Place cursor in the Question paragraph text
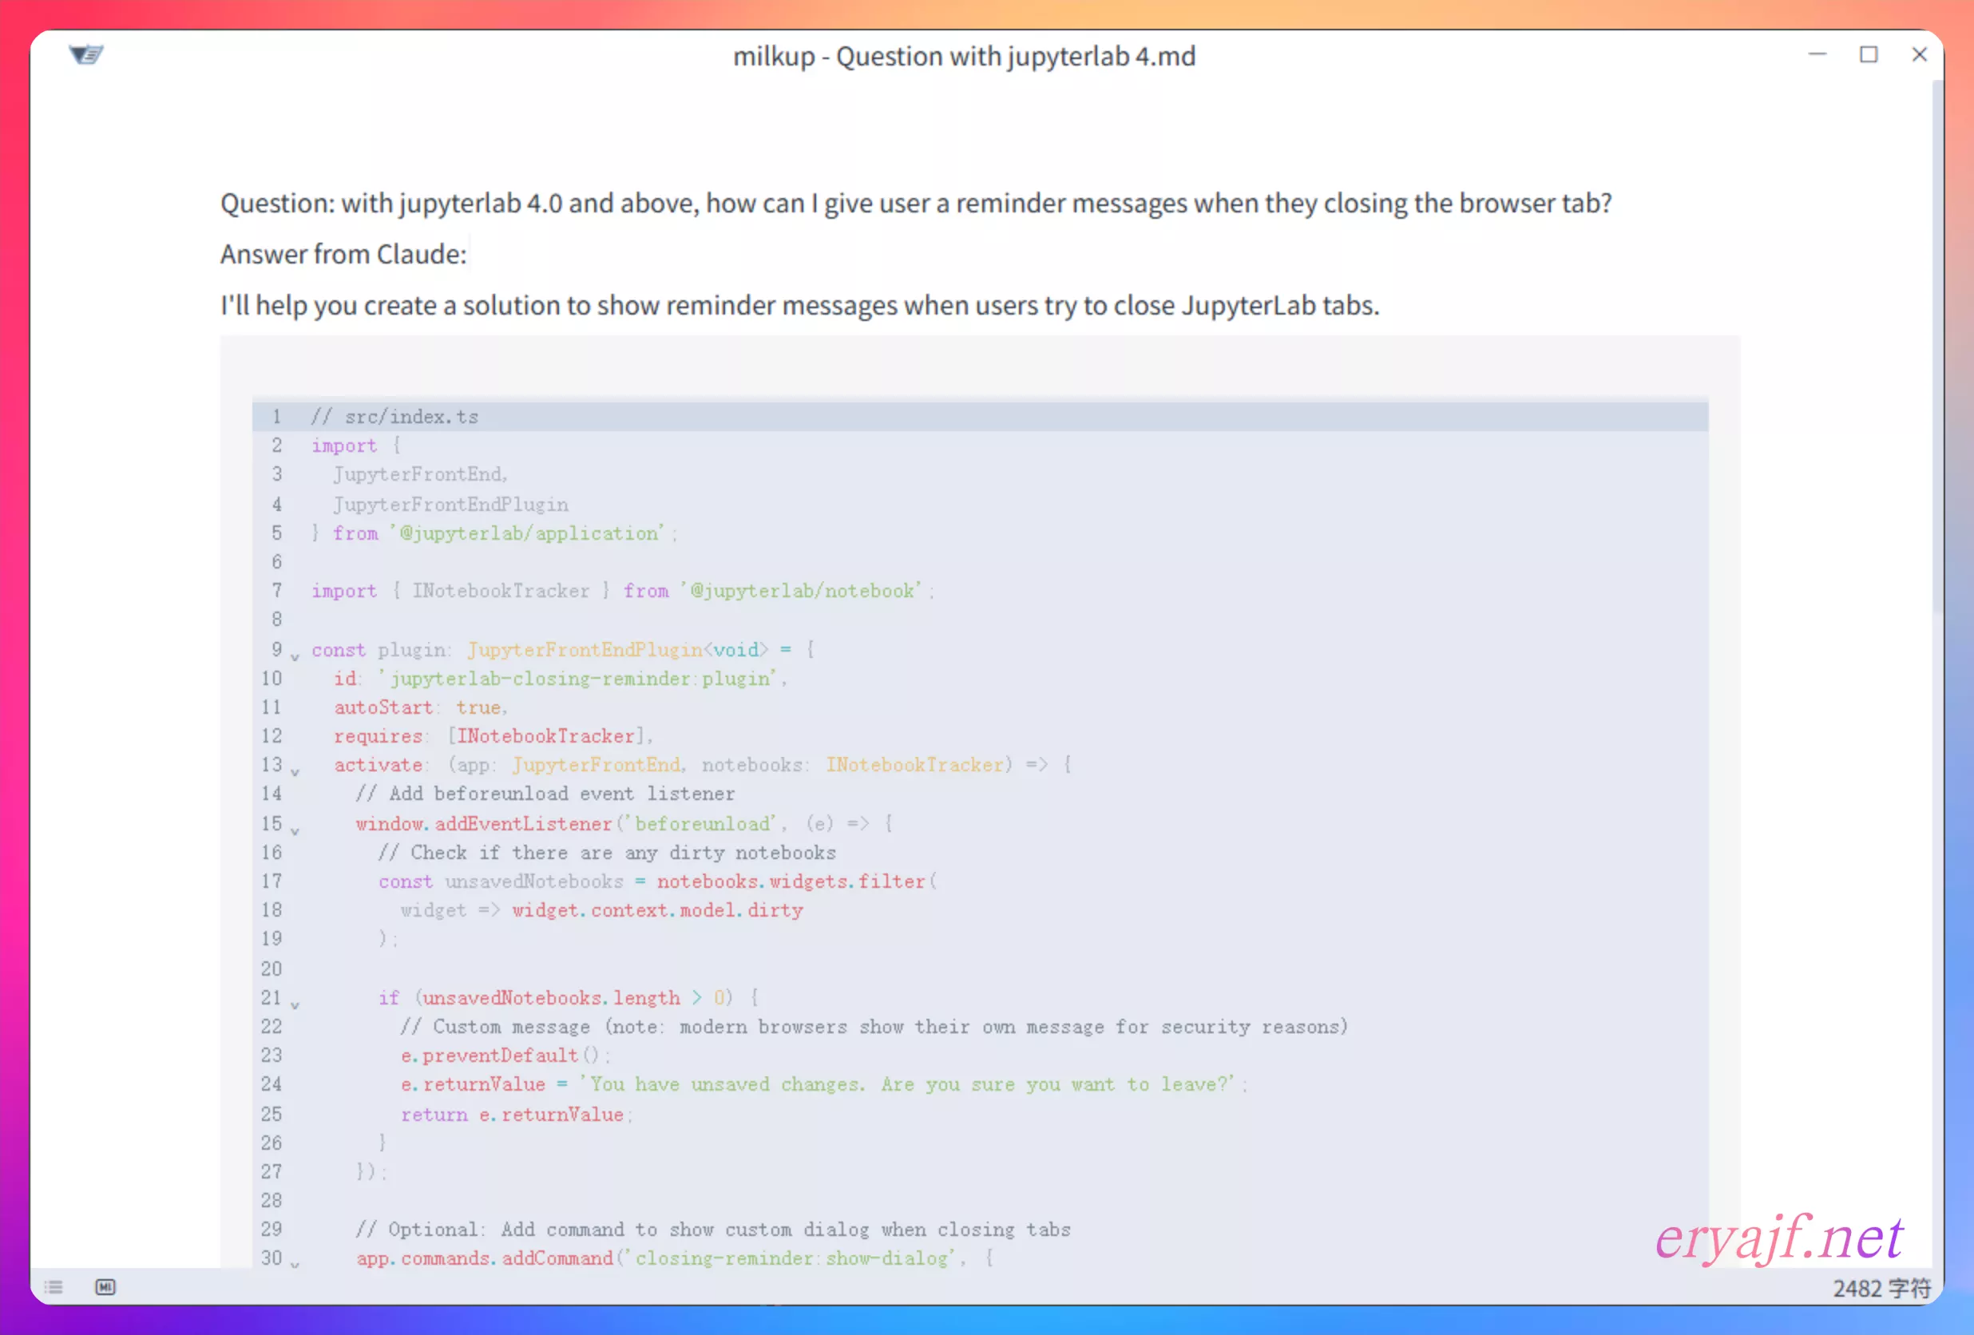 point(915,204)
